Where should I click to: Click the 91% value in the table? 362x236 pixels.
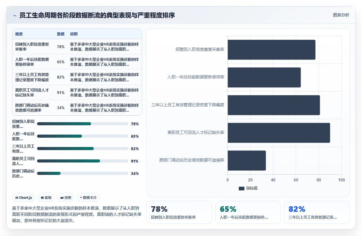click(61, 92)
